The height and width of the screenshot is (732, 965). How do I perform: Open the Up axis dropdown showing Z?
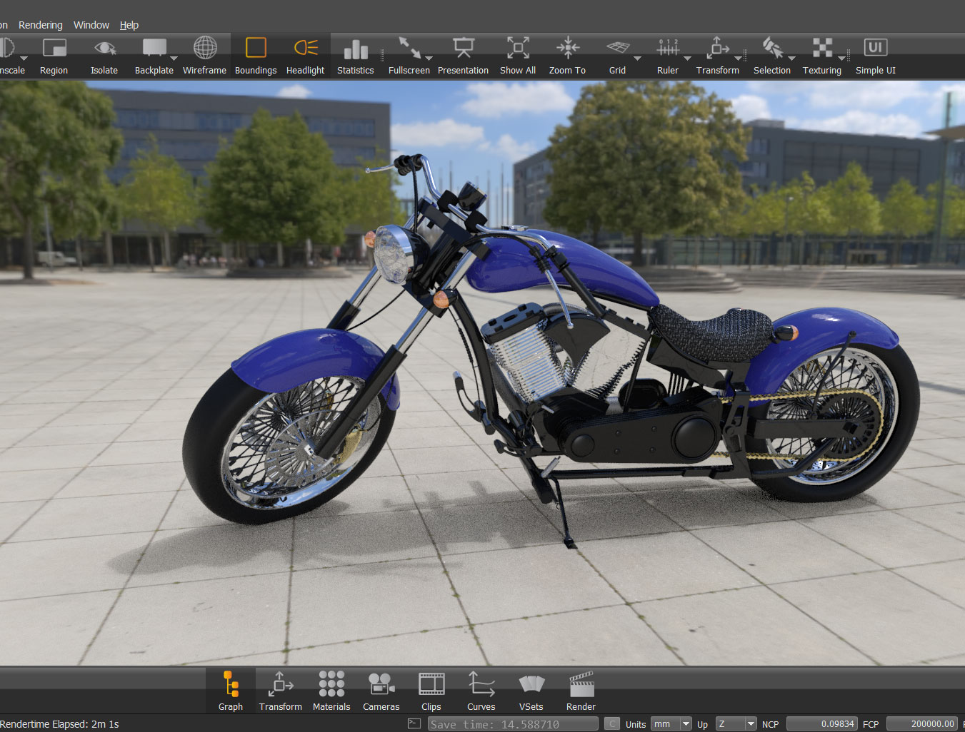click(x=735, y=724)
